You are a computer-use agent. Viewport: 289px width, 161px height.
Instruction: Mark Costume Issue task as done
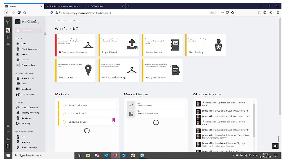click(x=64, y=122)
